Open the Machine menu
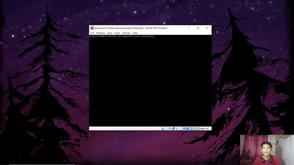Viewport: 294px width, 165px height. [x=101, y=33]
